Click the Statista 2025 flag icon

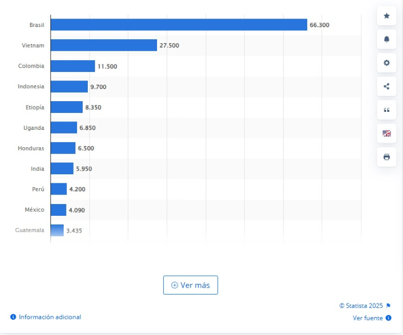pos(388,306)
